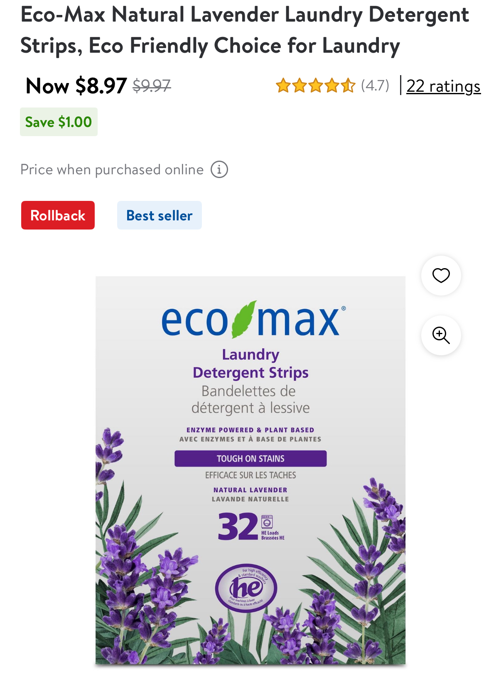Click the Tough on Stains purple banner
The height and width of the screenshot is (689, 501).
point(250,459)
